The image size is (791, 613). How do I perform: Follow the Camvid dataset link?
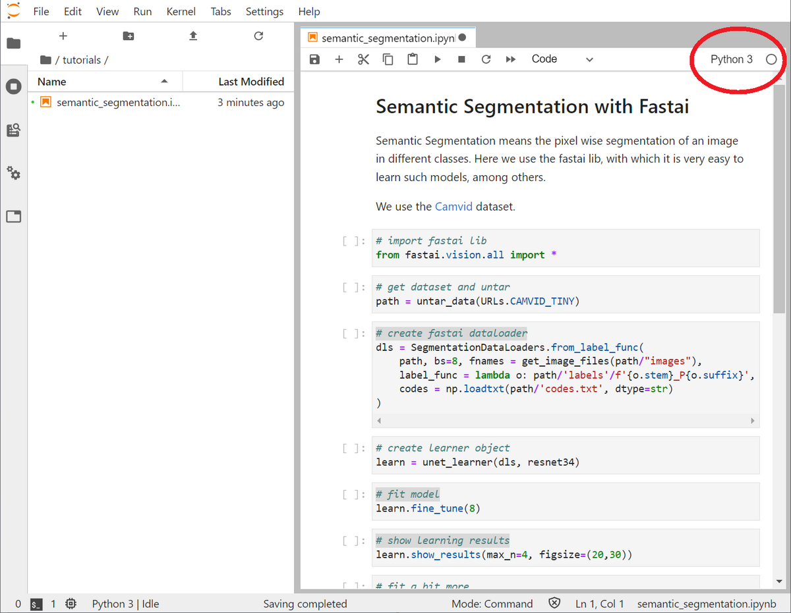click(454, 206)
